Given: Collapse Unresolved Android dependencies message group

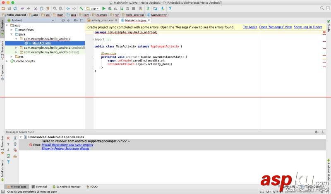Looking at the screenshot, I should [21, 137].
